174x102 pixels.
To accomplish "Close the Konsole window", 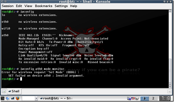I will [170, 2].
